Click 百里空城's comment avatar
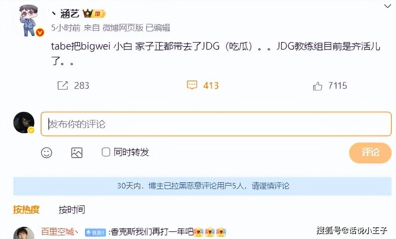Viewport: 396px width, 239px height. point(24,233)
